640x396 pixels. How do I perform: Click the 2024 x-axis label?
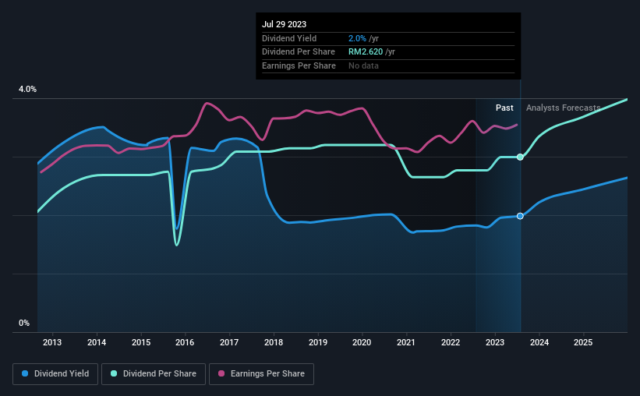[539, 342]
